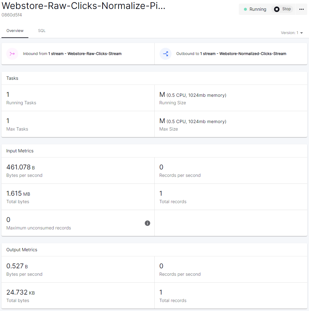Screen dimensions: 309x311
Task: Click the Version dropdown caret arrow
Action: tap(302, 33)
